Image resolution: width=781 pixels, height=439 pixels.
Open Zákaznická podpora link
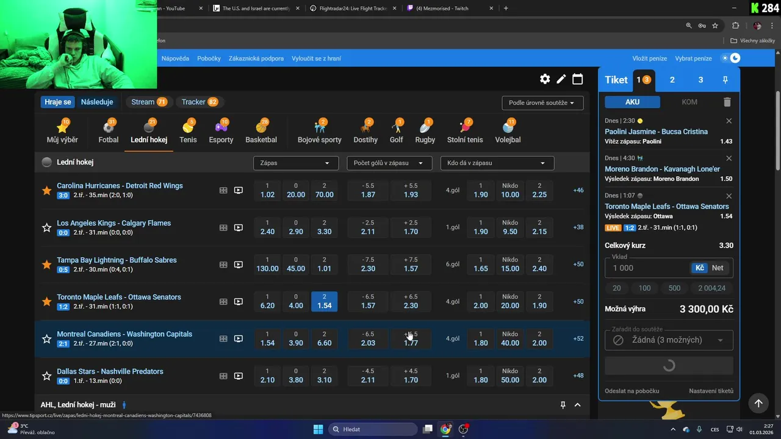[x=256, y=59]
